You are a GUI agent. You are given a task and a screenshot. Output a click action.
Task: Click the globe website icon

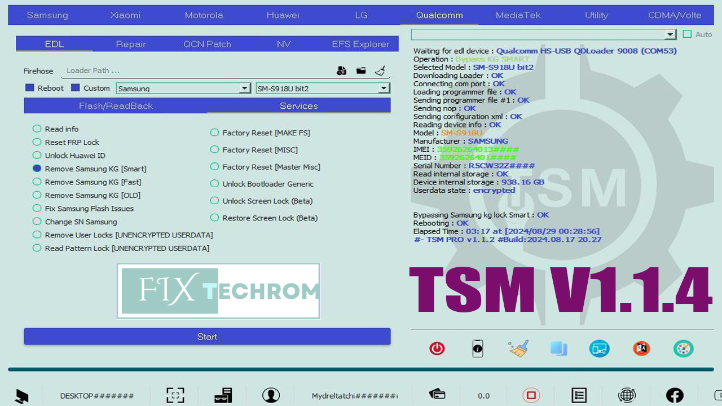[x=627, y=395]
